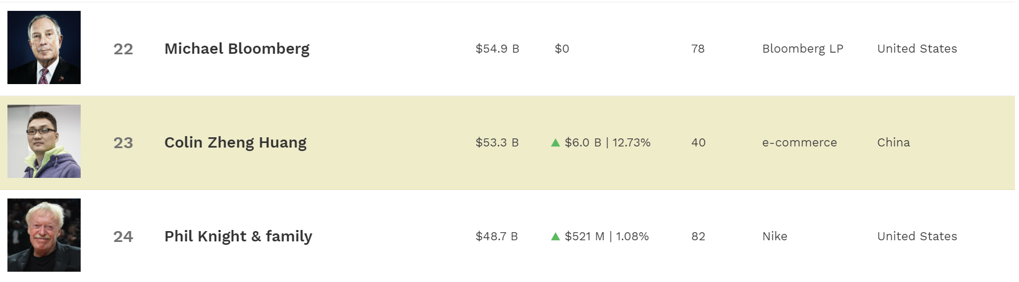1019x282 pixels.
Task: Open Phil Knight's profile photo
Action: (44, 235)
